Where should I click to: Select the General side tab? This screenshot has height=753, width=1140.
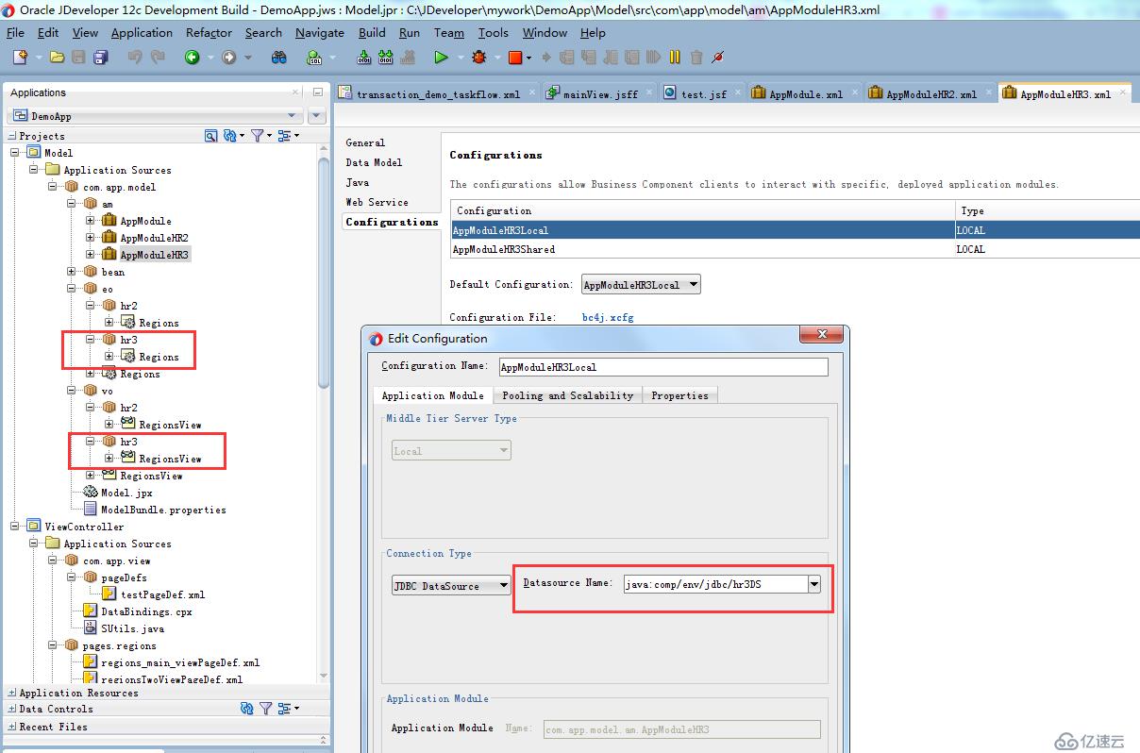pos(365,142)
